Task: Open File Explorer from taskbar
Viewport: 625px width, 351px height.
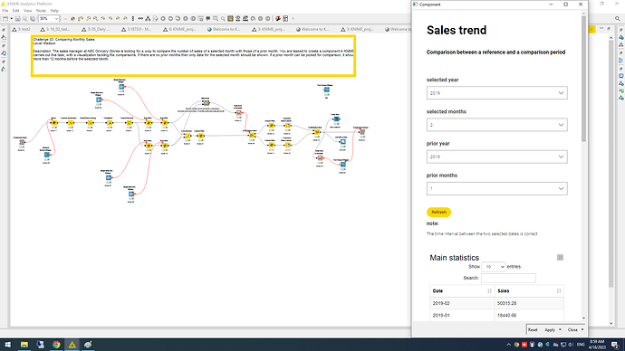Action: coord(24,345)
